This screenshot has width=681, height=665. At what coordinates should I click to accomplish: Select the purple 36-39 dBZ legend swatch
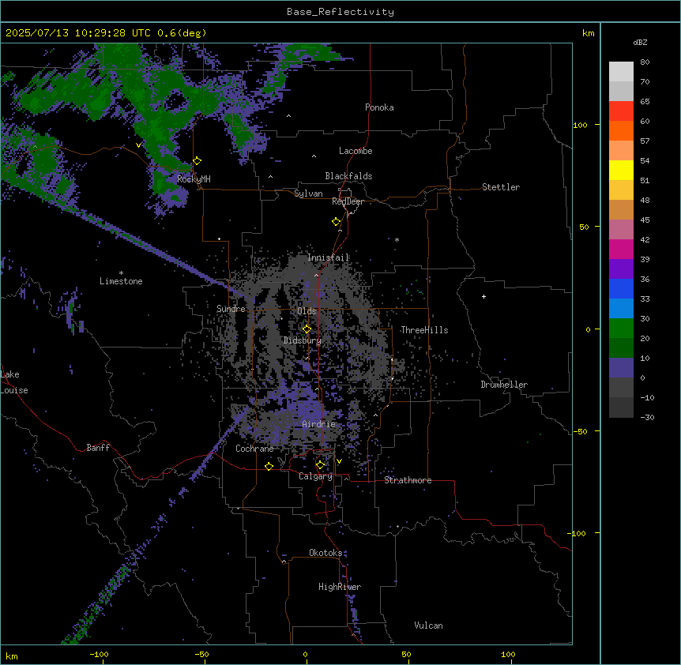(x=621, y=269)
